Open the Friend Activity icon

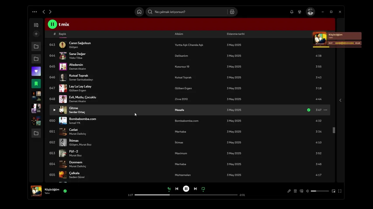[300, 12]
